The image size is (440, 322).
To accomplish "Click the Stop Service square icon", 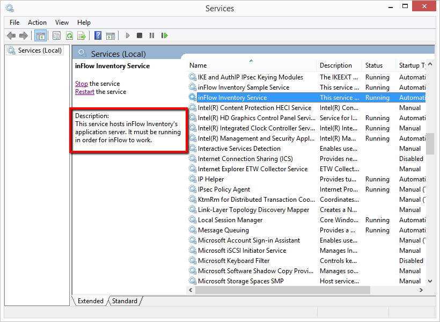I will [x=140, y=35].
